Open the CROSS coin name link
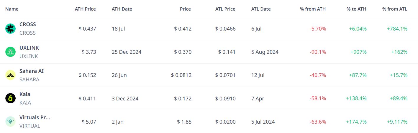 tap(28, 24)
